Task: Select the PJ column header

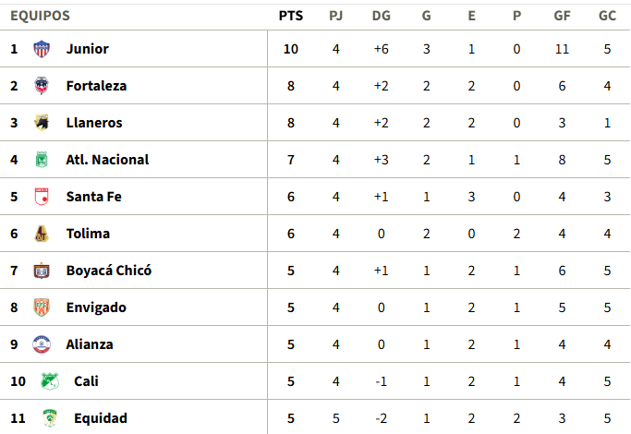Action: [x=336, y=16]
